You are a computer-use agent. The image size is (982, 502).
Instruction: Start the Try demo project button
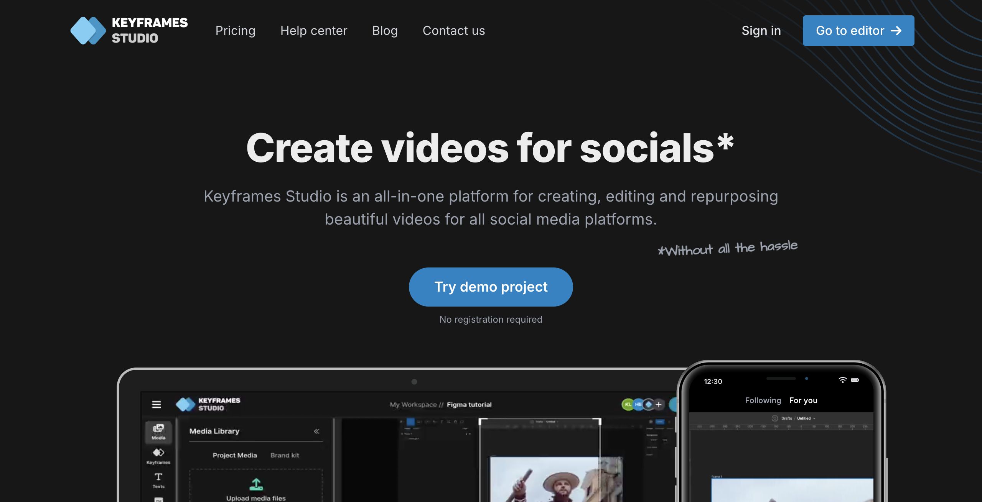coord(491,287)
